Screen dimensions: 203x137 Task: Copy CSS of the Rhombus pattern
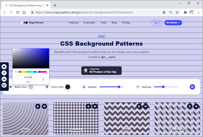pos(89,106)
